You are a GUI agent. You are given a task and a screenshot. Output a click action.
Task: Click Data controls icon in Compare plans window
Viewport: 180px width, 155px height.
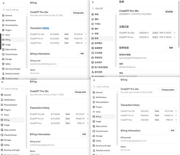(x=94, y=126)
